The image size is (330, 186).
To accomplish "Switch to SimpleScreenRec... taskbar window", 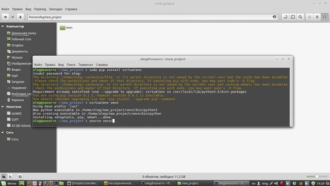I will point(84,183).
